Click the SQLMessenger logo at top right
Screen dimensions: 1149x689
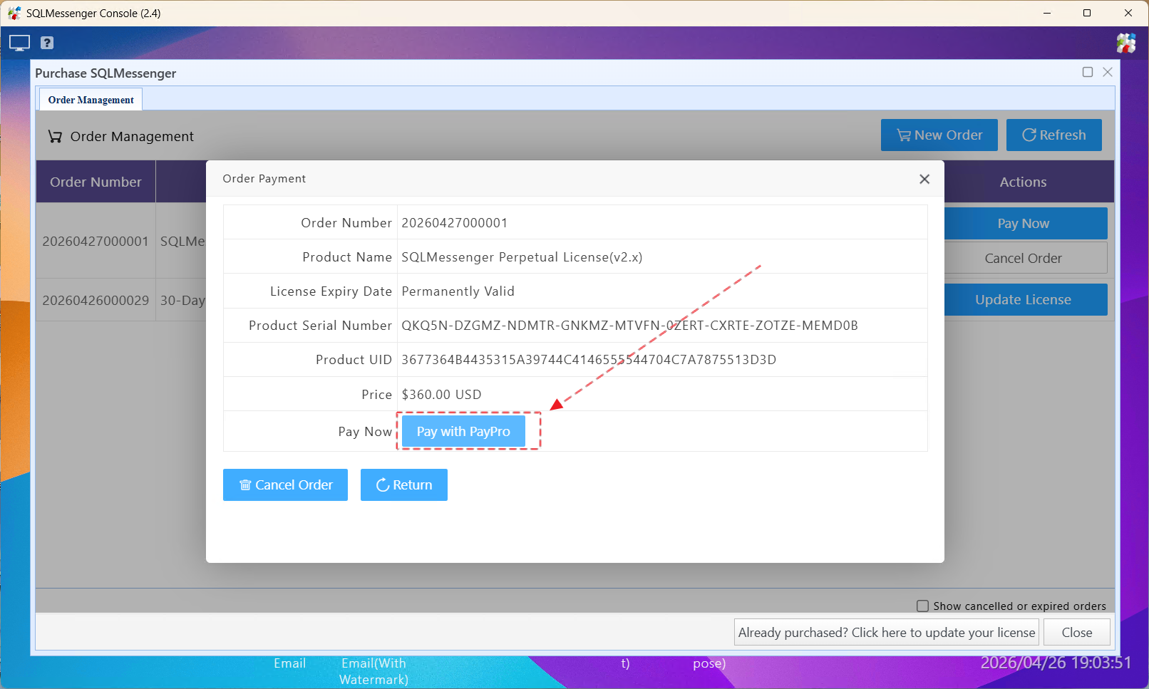(1126, 43)
